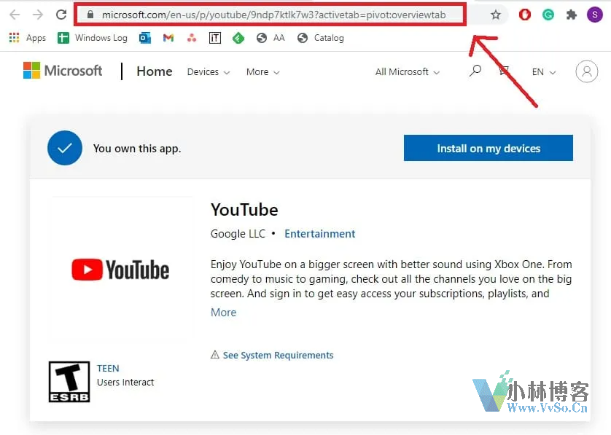Viewport: 611px width, 435px height.
Task: Click the padlock site info icon
Action: (x=90, y=15)
